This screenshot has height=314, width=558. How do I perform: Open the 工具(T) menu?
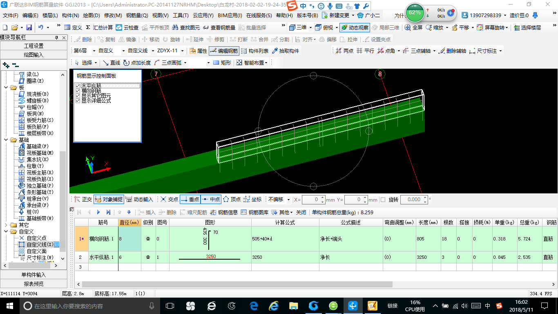pyautogui.click(x=181, y=16)
